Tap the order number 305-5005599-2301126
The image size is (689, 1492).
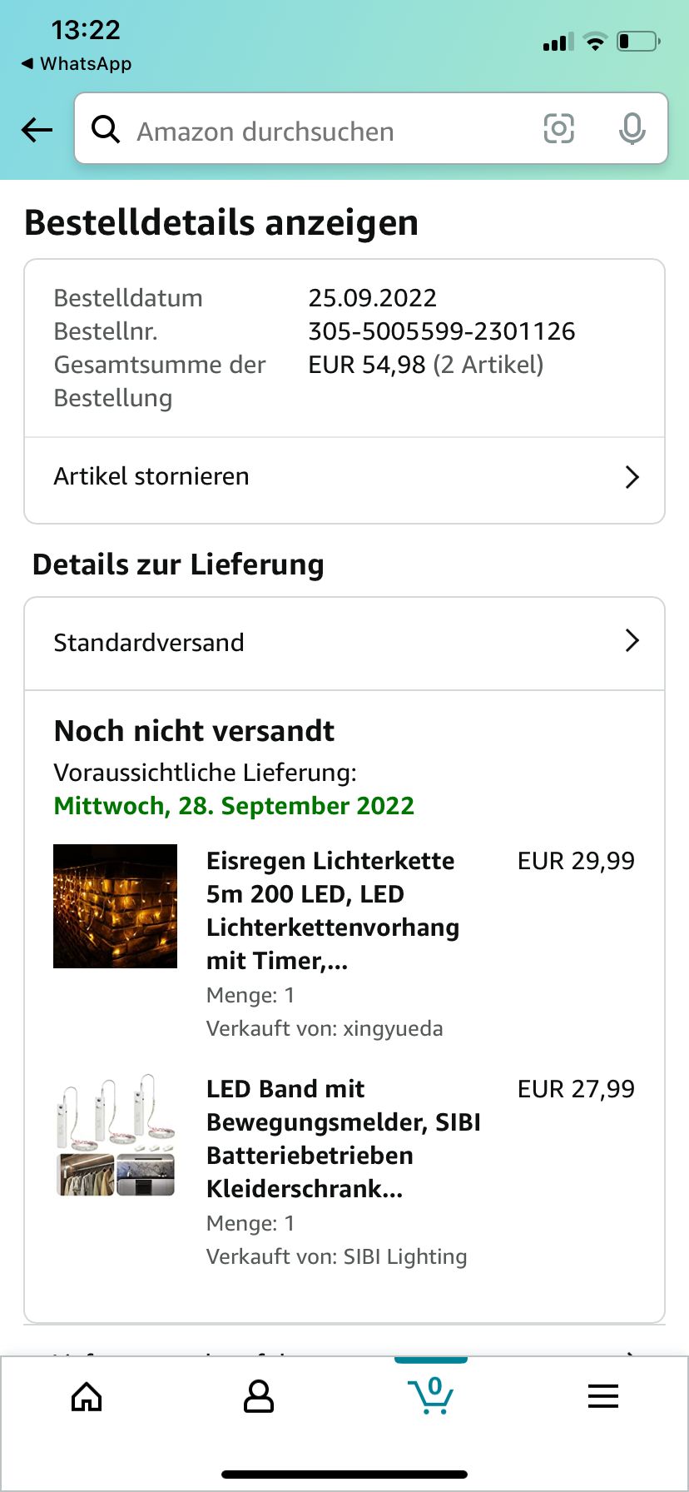point(441,331)
